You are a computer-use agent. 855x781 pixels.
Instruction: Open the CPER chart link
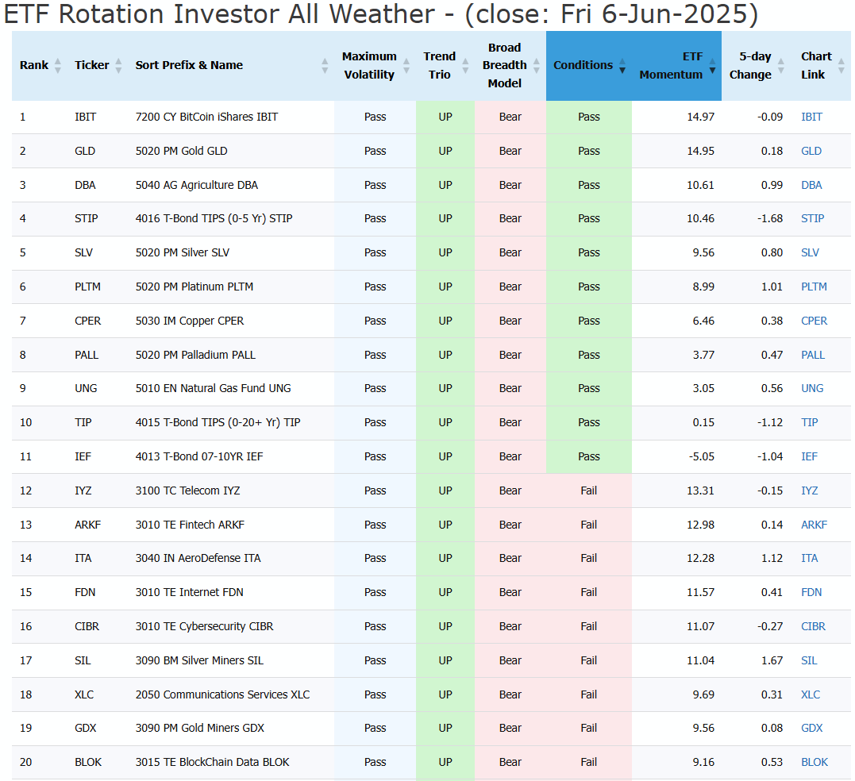[814, 321]
